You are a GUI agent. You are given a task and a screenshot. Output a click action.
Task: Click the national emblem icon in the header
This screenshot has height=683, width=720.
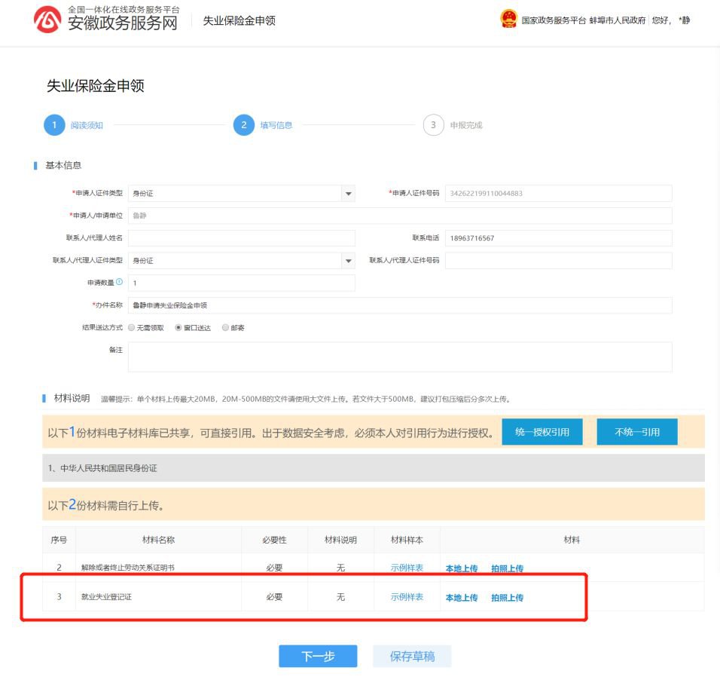(508, 19)
